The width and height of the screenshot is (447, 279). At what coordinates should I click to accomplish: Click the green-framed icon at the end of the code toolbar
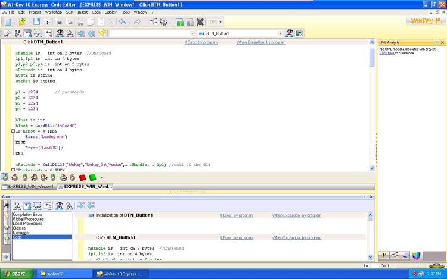(299, 33)
